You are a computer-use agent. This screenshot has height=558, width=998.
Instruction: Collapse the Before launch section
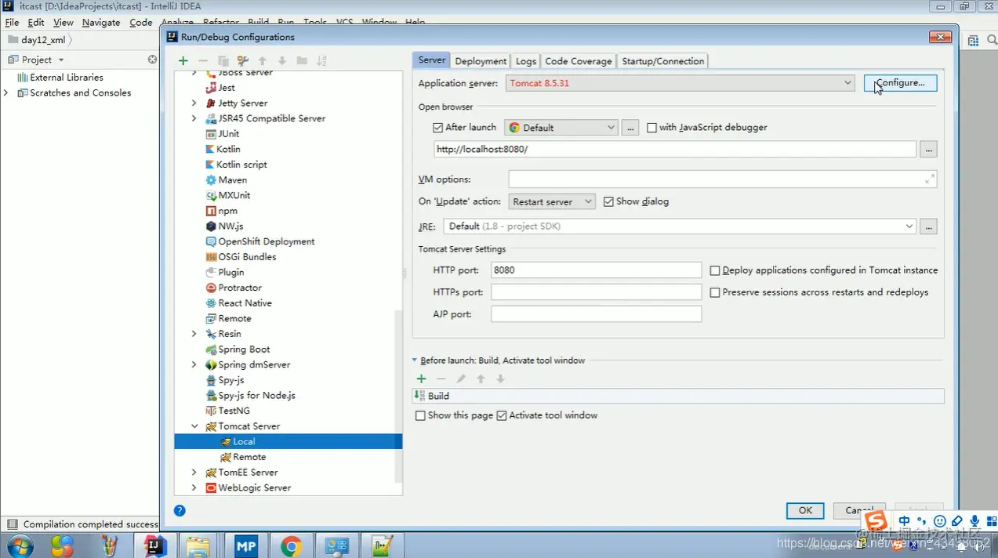pos(415,361)
